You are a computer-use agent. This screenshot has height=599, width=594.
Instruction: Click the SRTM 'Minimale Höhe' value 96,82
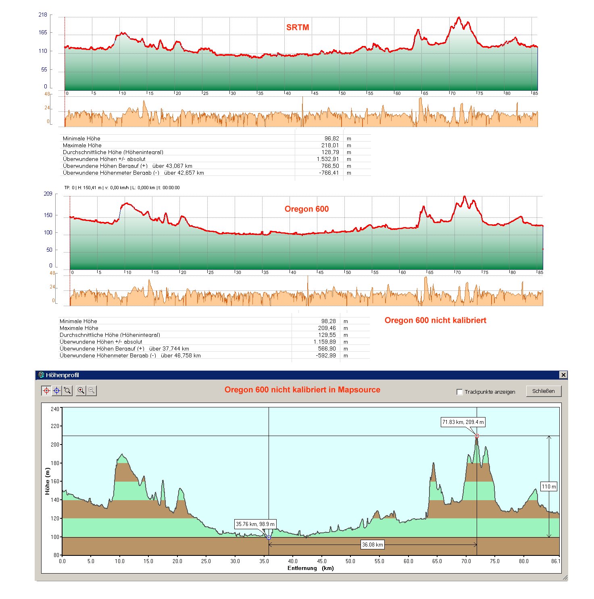pos(331,138)
